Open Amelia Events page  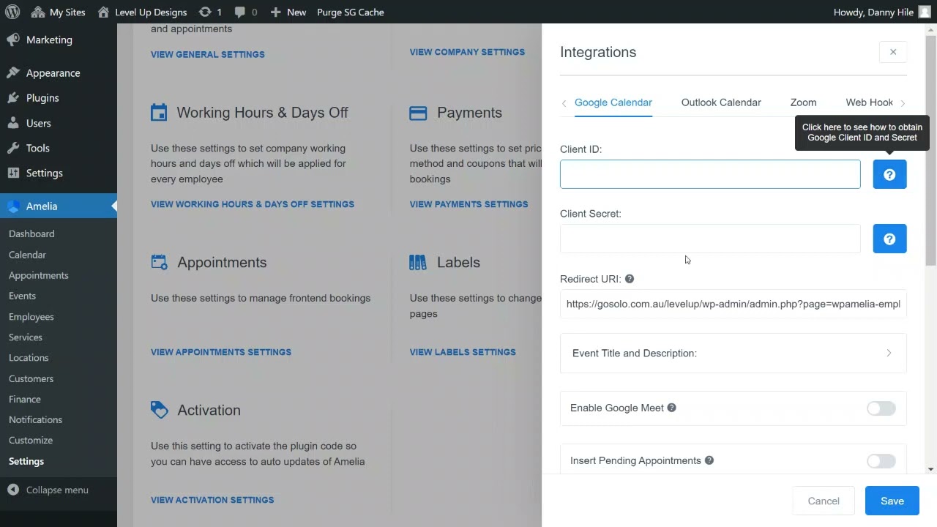click(22, 296)
